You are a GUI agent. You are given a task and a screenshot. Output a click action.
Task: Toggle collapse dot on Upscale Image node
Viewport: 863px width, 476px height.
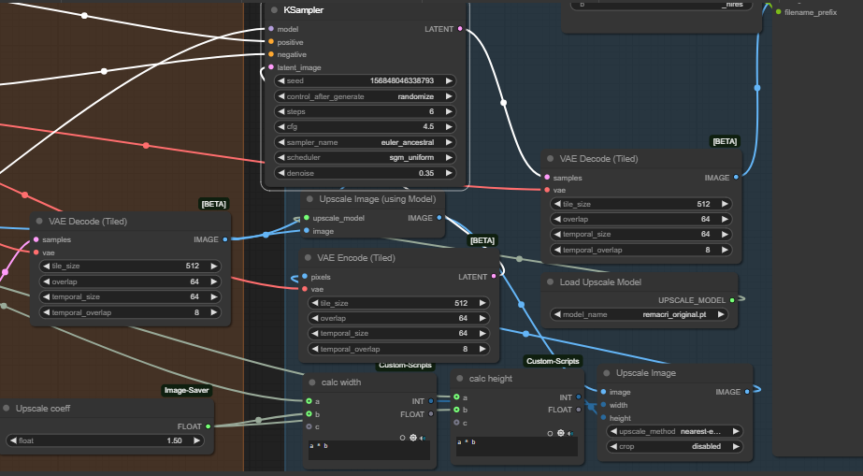coord(606,373)
